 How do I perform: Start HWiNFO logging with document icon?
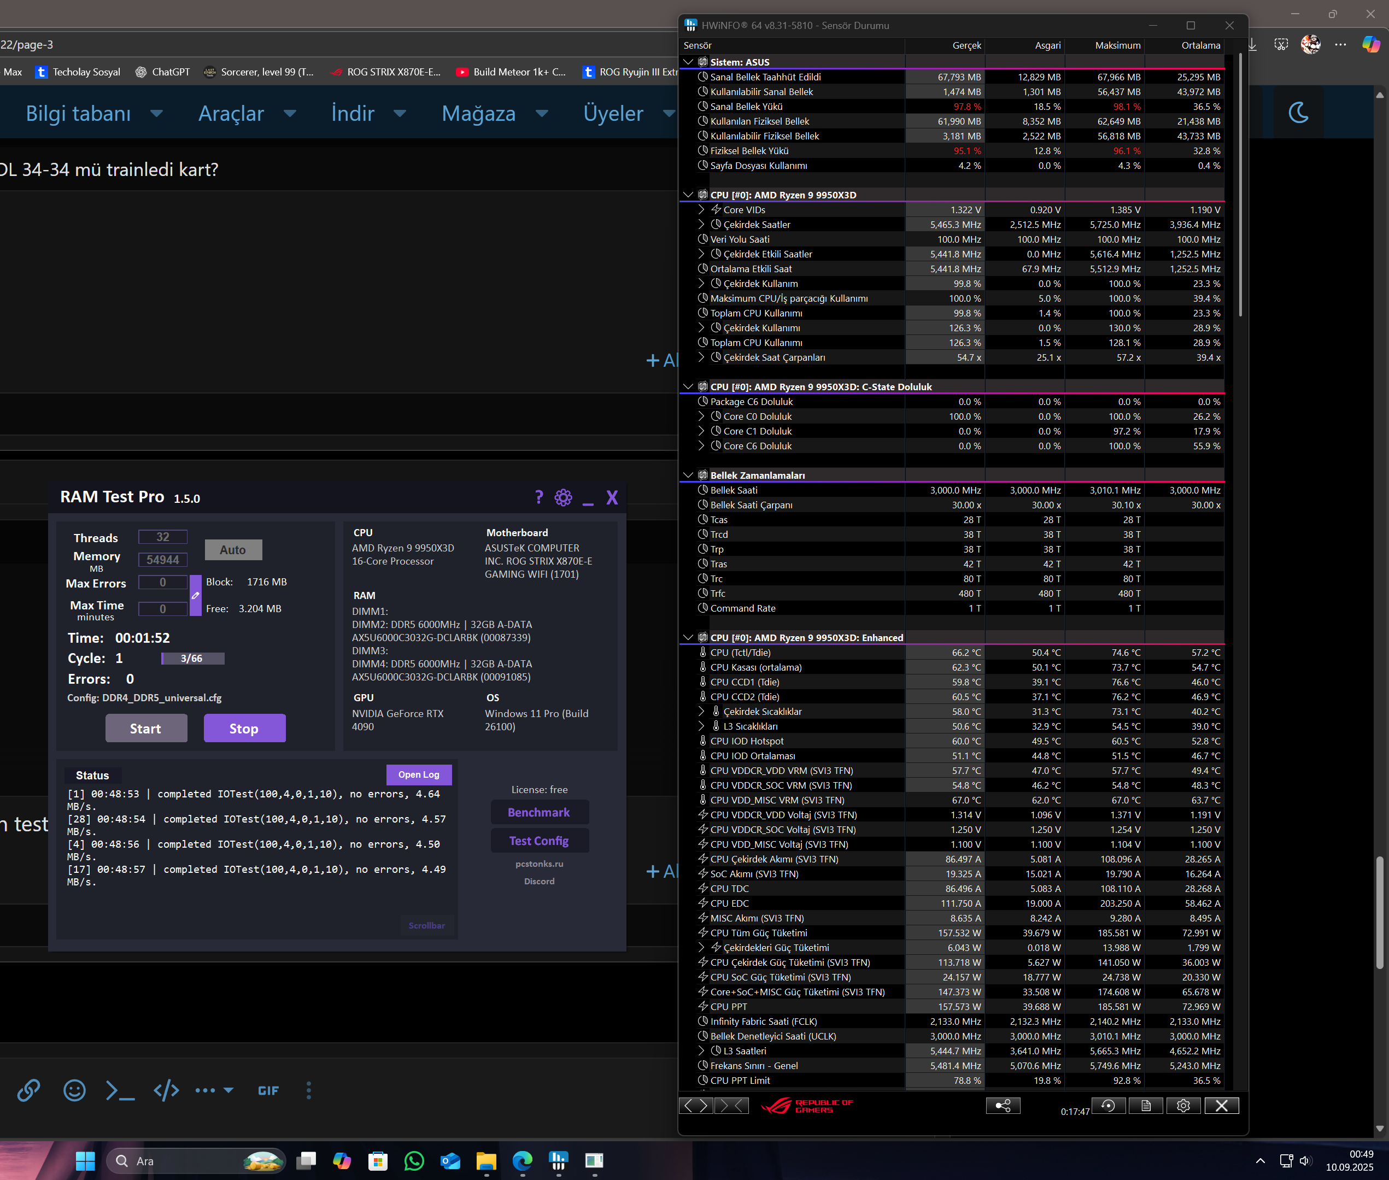(1146, 1106)
